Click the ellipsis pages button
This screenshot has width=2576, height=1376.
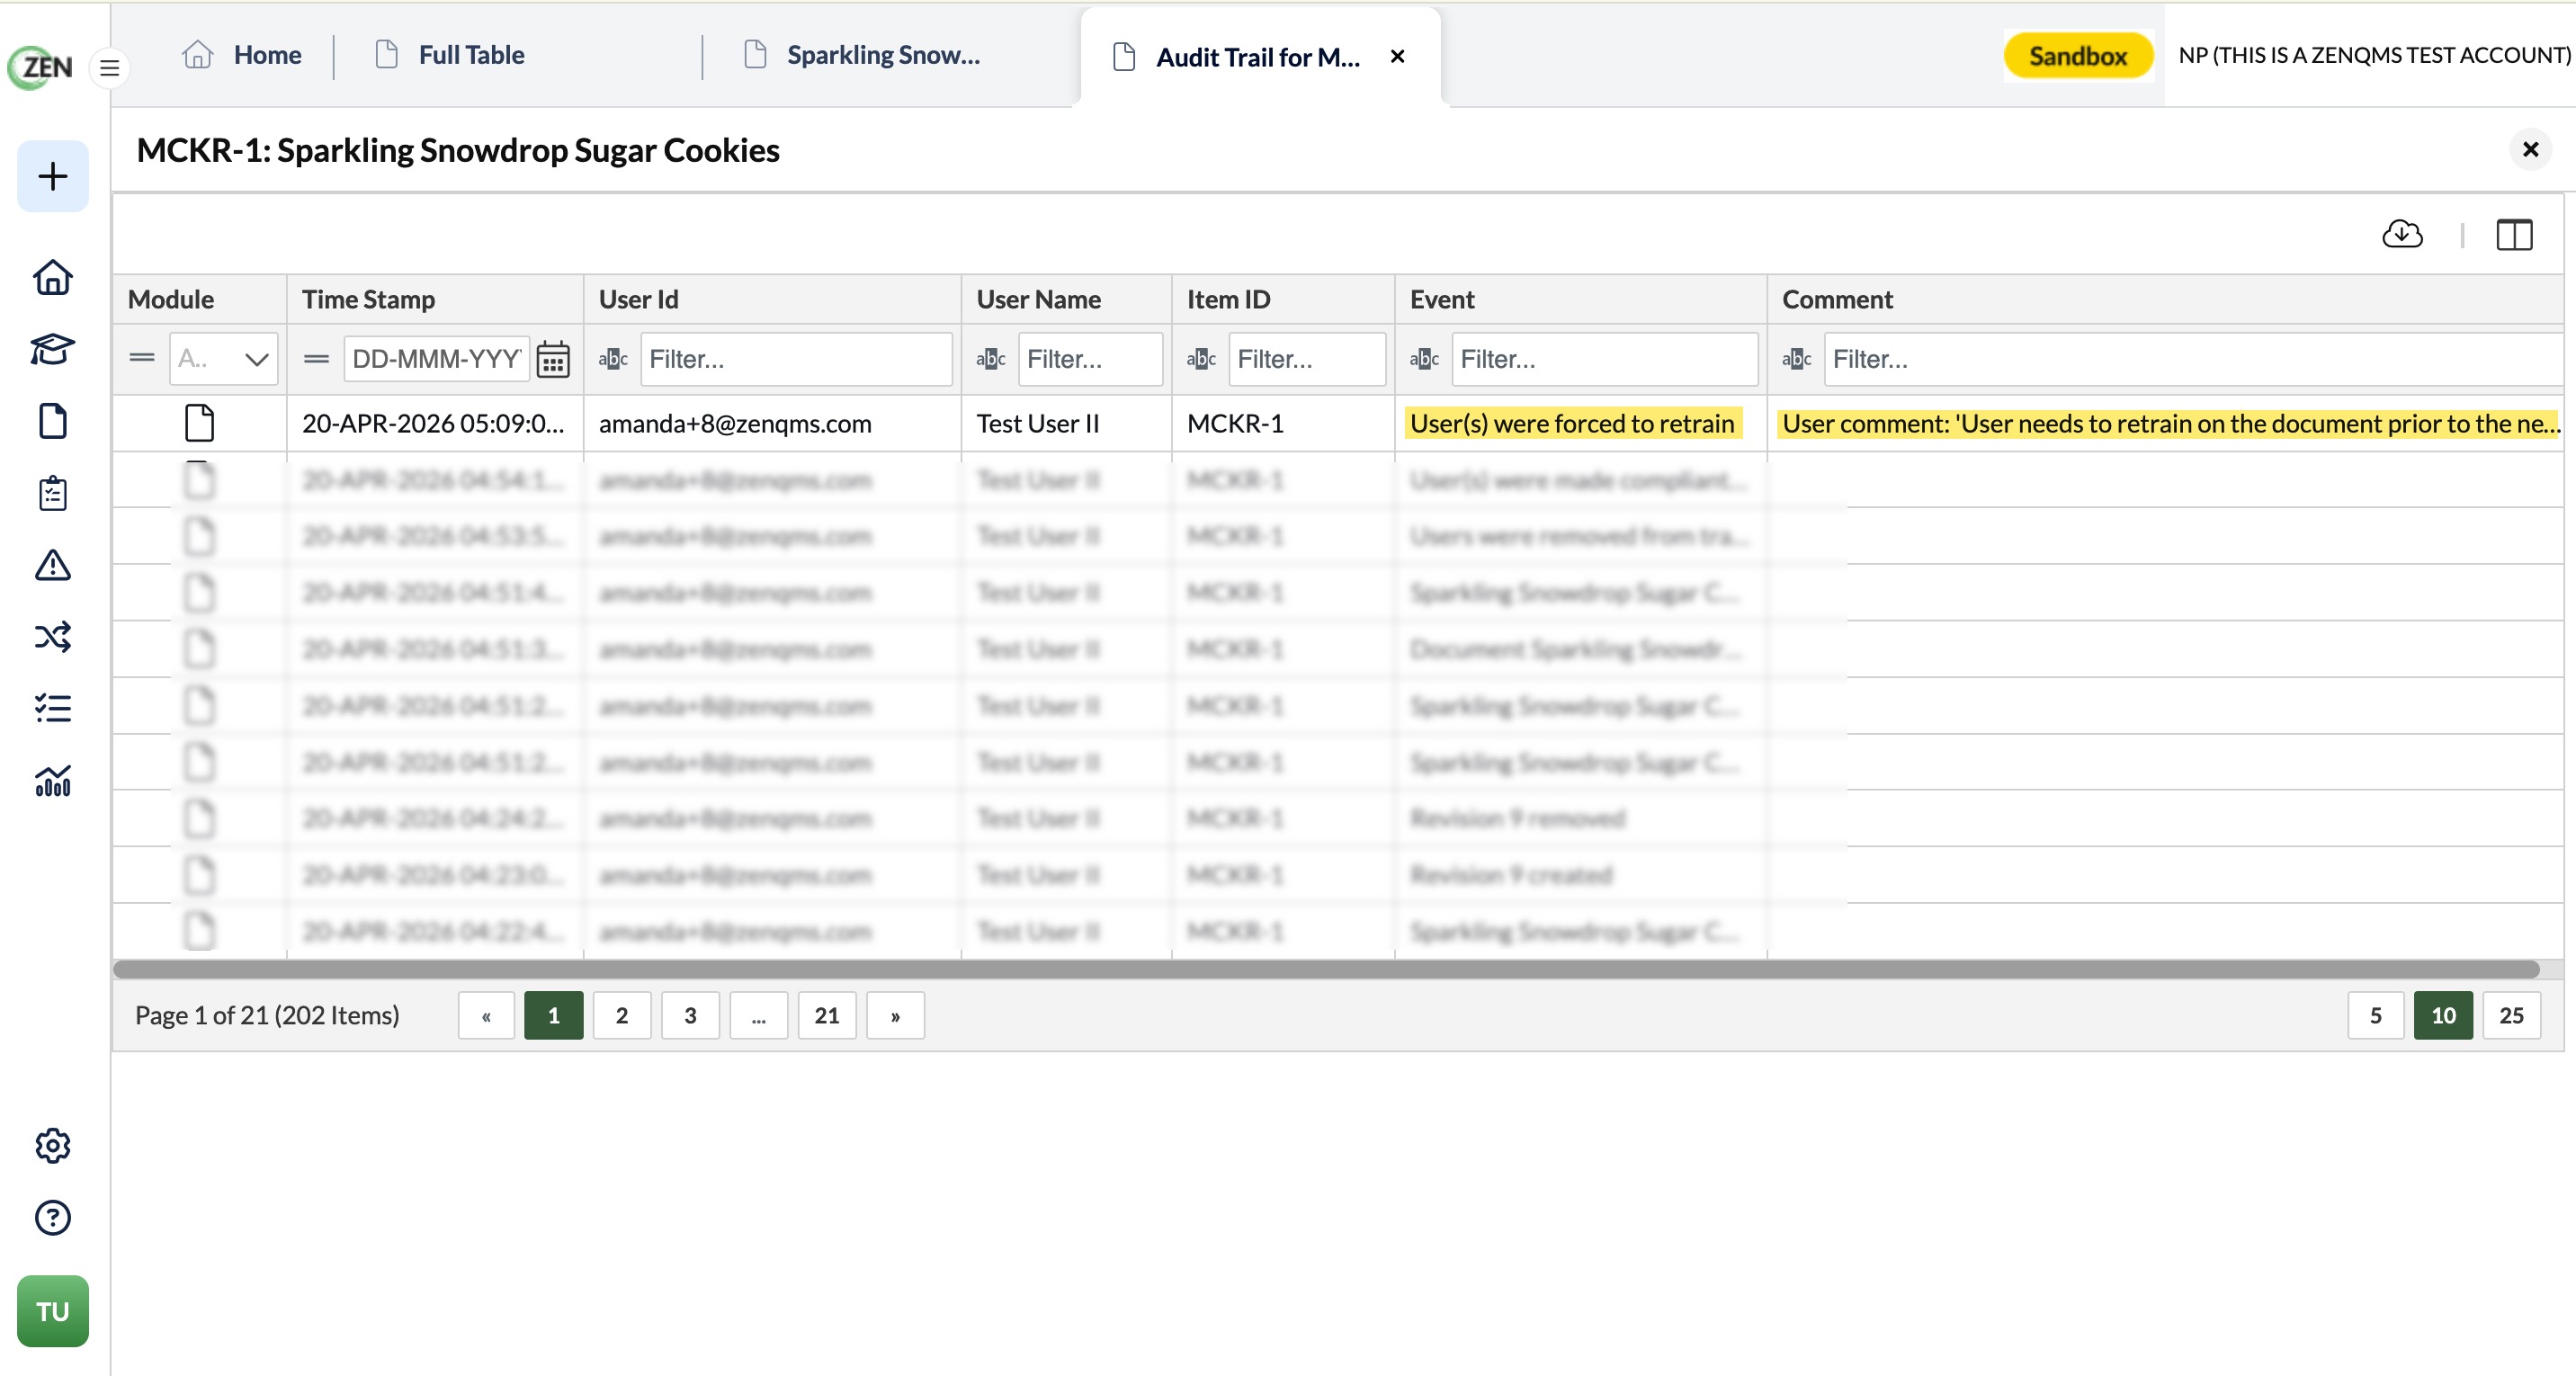tap(758, 1016)
